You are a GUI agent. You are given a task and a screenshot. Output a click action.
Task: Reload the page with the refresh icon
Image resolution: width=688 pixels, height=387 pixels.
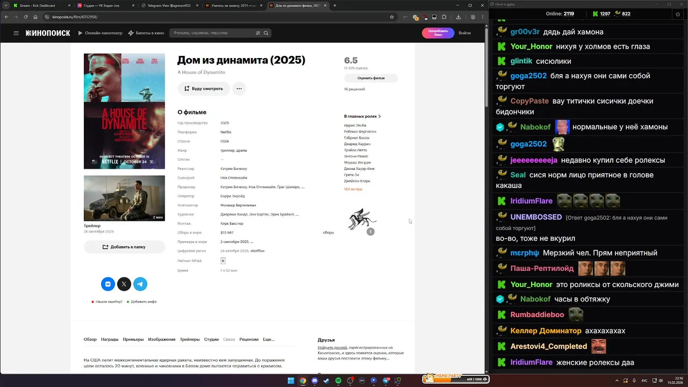(25, 17)
